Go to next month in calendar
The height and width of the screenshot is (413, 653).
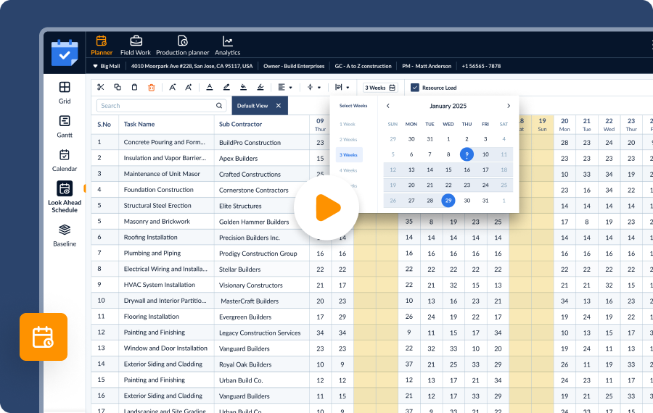pyautogui.click(x=509, y=106)
